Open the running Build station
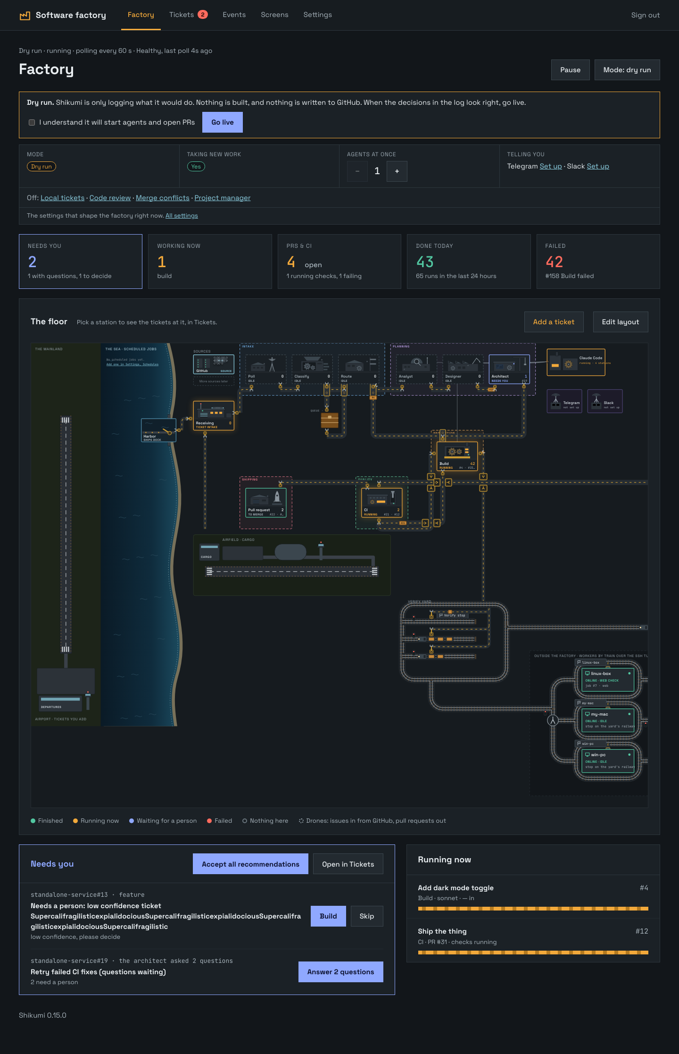The height and width of the screenshot is (1054, 679). point(457,456)
